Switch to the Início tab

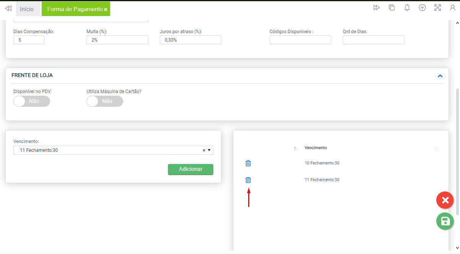27,9
